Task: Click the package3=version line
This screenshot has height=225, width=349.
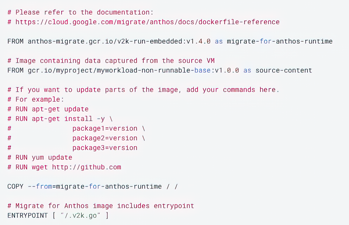Action: [x=72, y=148]
